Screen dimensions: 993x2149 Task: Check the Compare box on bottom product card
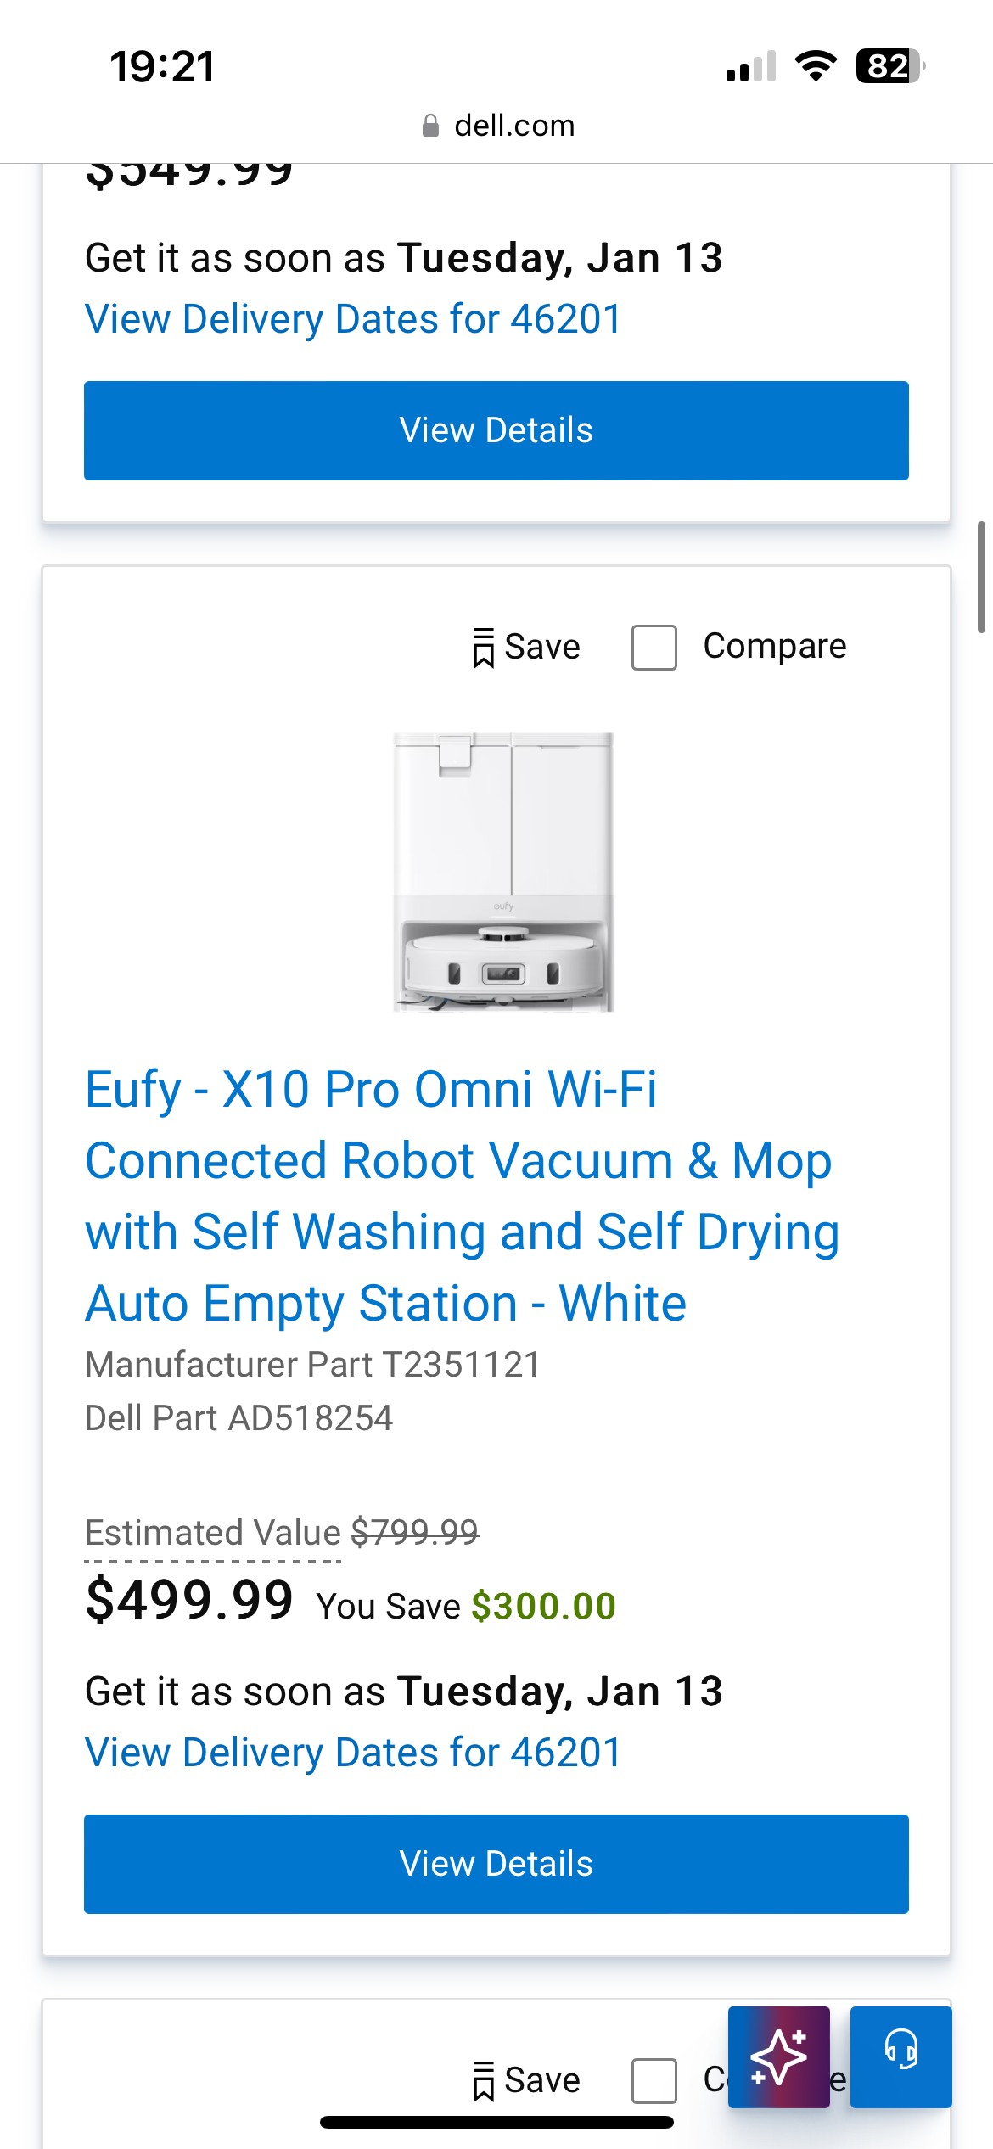[x=654, y=2081]
